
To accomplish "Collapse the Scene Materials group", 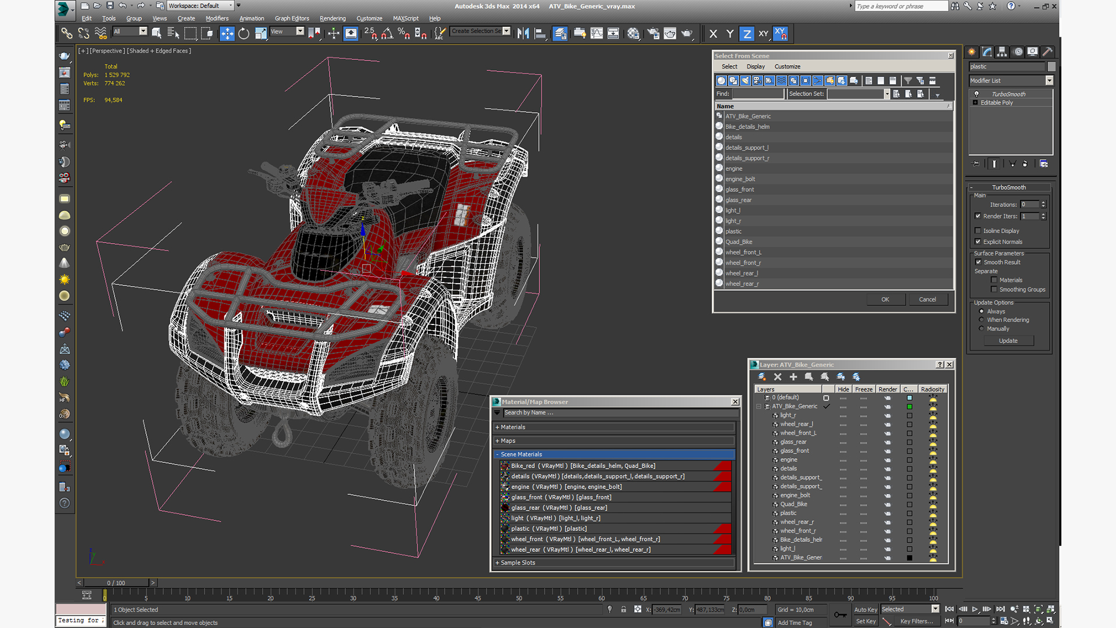I will (x=615, y=455).
